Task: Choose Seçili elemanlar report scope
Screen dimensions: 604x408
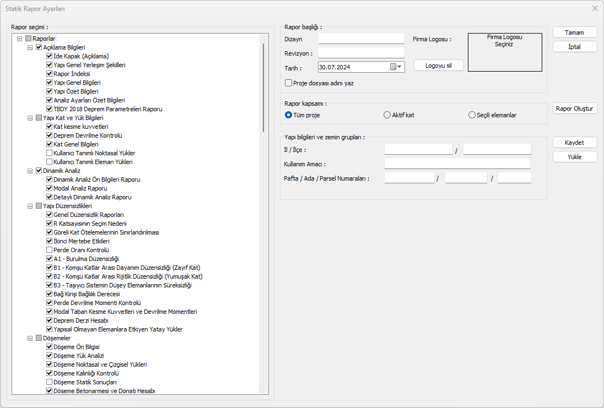Action: pyautogui.click(x=472, y=115)
